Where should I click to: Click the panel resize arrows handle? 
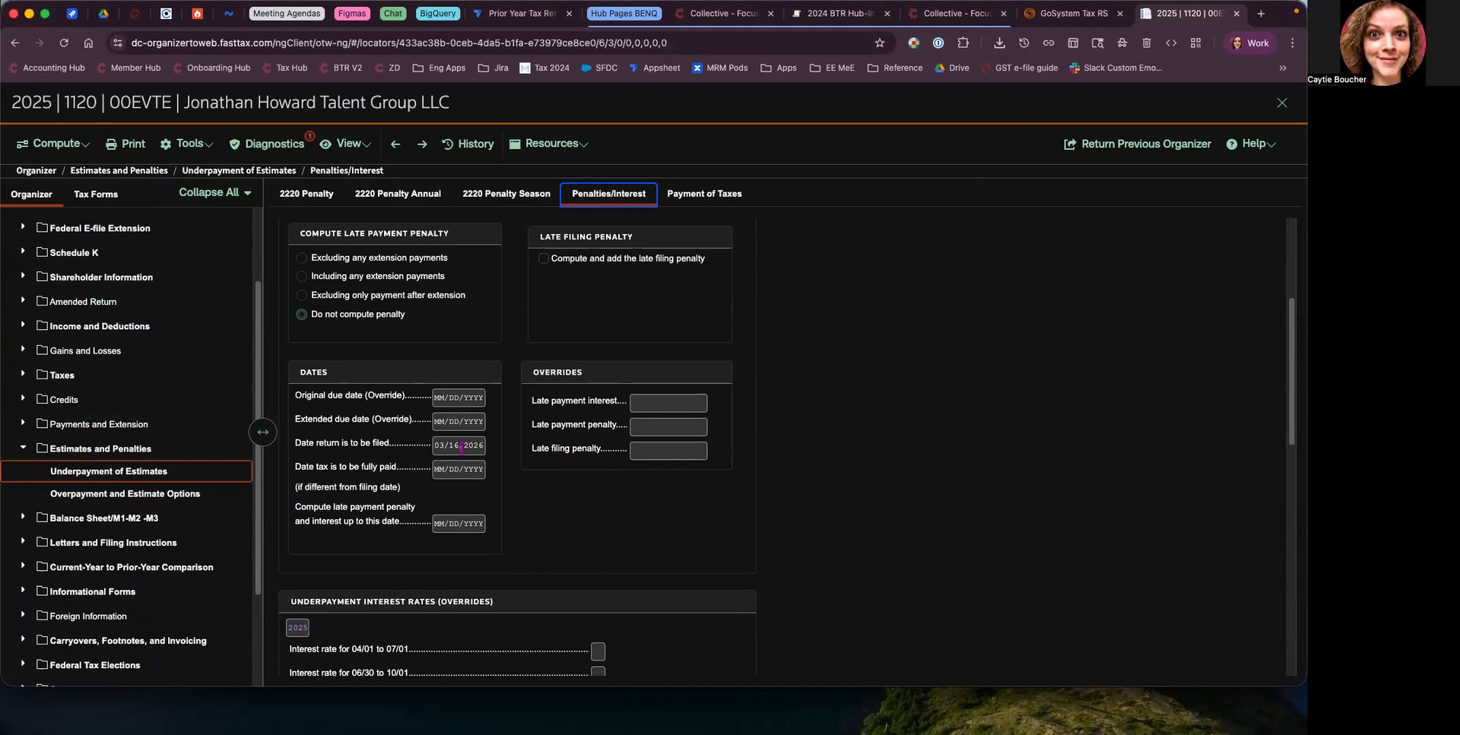[262, 432]
